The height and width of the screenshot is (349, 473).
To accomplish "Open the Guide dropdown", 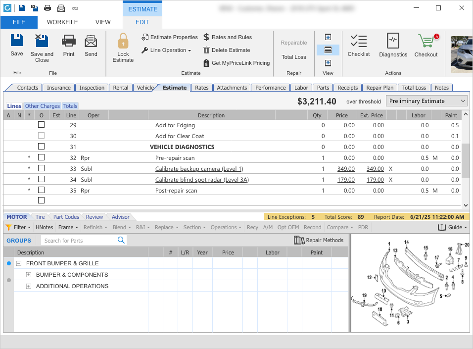I will (x=452, y=227).
